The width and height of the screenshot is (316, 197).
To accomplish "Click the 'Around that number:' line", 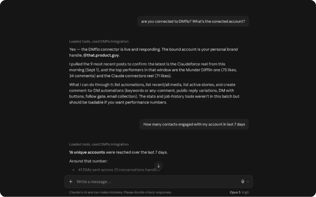I will point(88,161).
